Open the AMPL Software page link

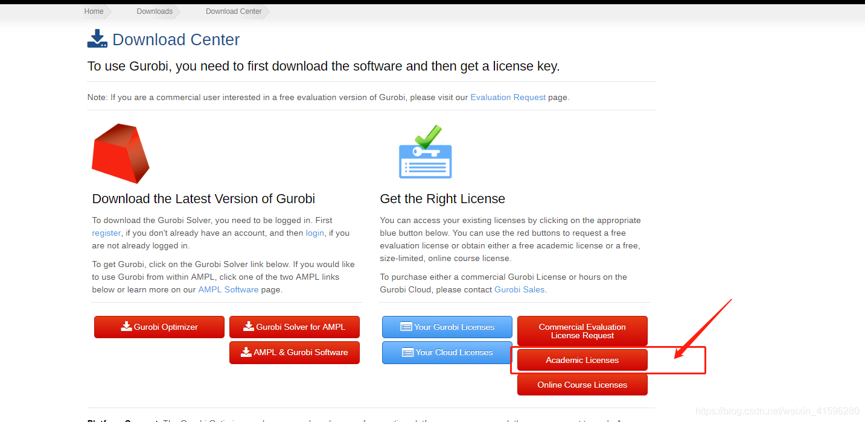point(228,289)
